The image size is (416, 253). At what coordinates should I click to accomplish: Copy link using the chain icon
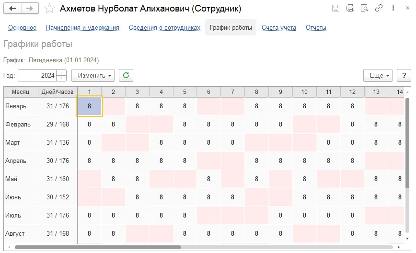(x=379, y=8)
